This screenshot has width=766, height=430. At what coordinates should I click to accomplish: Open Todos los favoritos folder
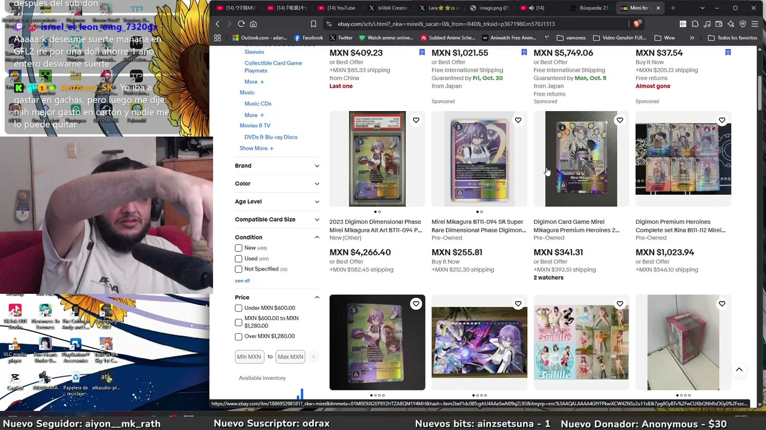click(x=732, y=38)
